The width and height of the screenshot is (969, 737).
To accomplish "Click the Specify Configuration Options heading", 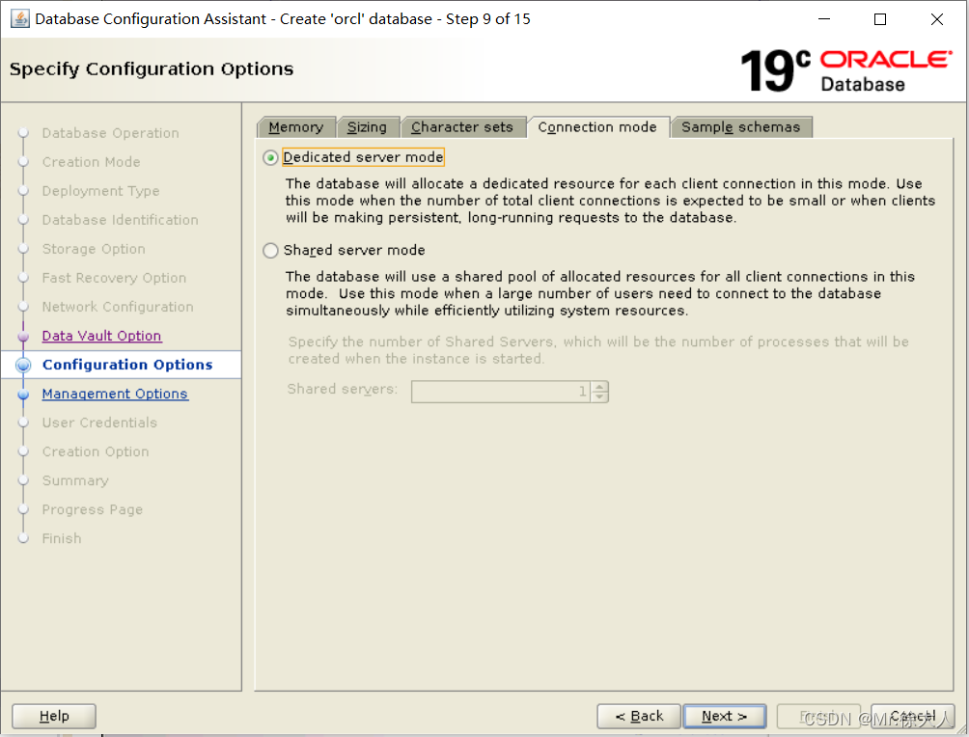I will pyautogui.click(x=152, y=68).
